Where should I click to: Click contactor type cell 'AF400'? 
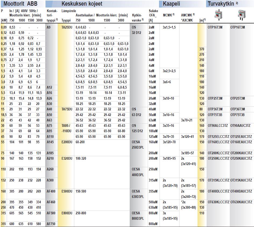coord(51,191)
